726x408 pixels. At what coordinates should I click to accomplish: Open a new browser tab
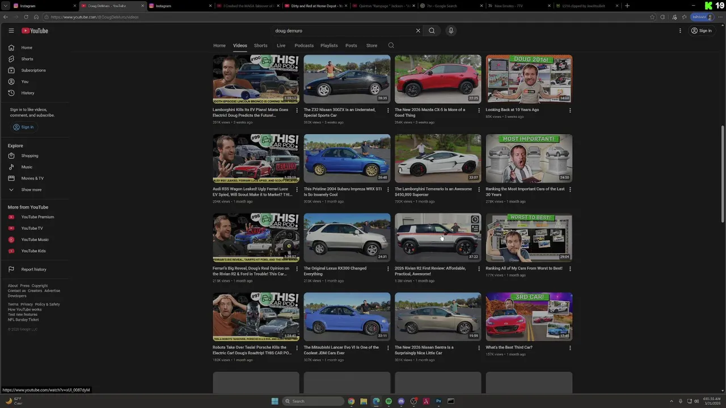(x=627, y=6)
